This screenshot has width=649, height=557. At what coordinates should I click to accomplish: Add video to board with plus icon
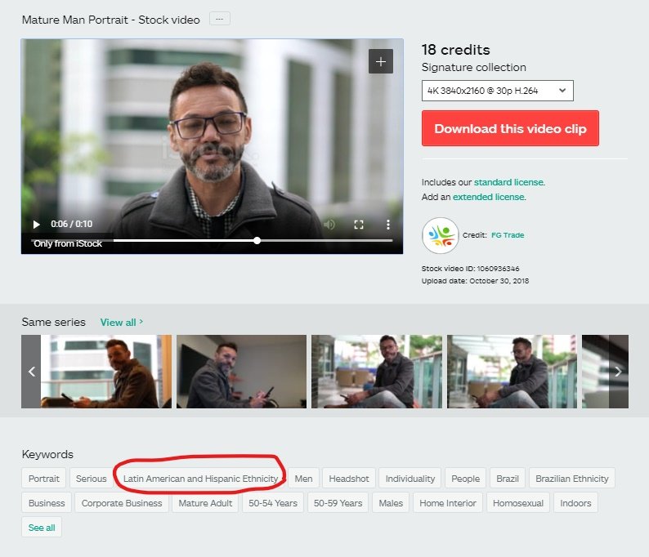coord(381,61)
